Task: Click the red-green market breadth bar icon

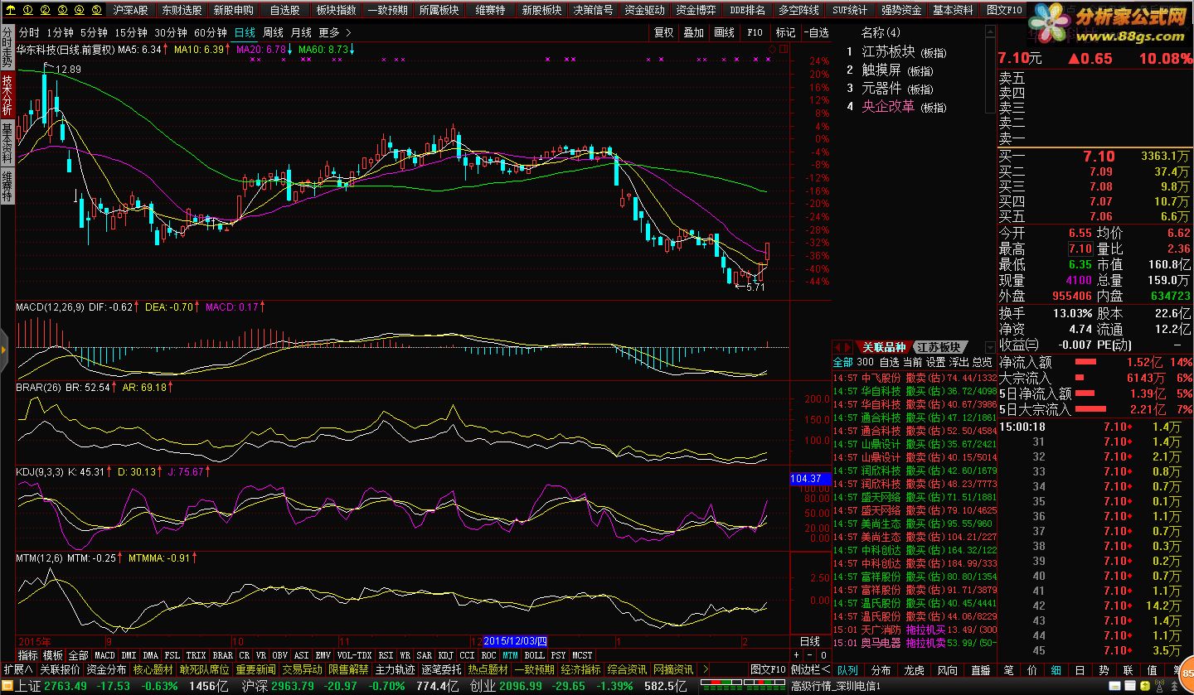Action: point(744,687)
